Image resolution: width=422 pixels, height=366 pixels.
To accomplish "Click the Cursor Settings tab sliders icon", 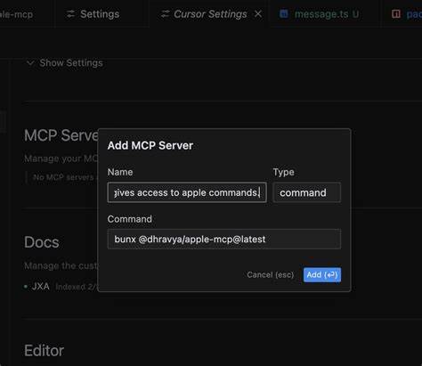I will click(x=165, y=14).
